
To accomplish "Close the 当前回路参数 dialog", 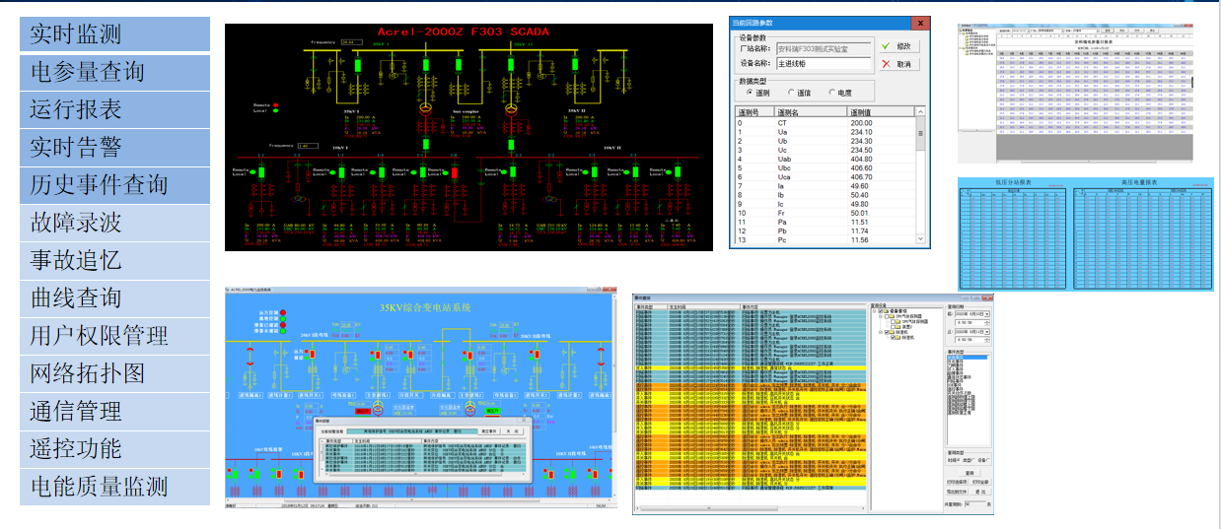I will click(919, 23).
